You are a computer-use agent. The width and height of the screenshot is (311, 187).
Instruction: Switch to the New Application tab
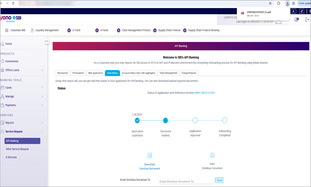coord(95,73)
